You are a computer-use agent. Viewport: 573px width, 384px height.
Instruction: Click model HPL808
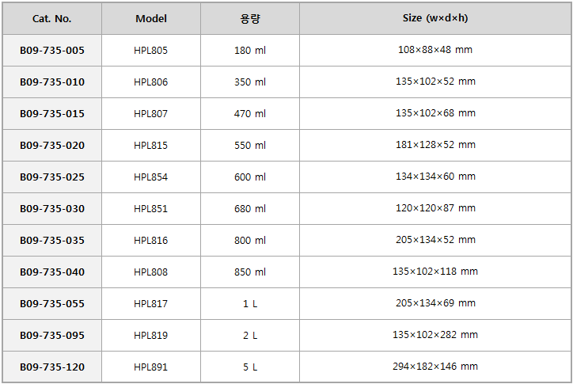[x=150, y=272]
